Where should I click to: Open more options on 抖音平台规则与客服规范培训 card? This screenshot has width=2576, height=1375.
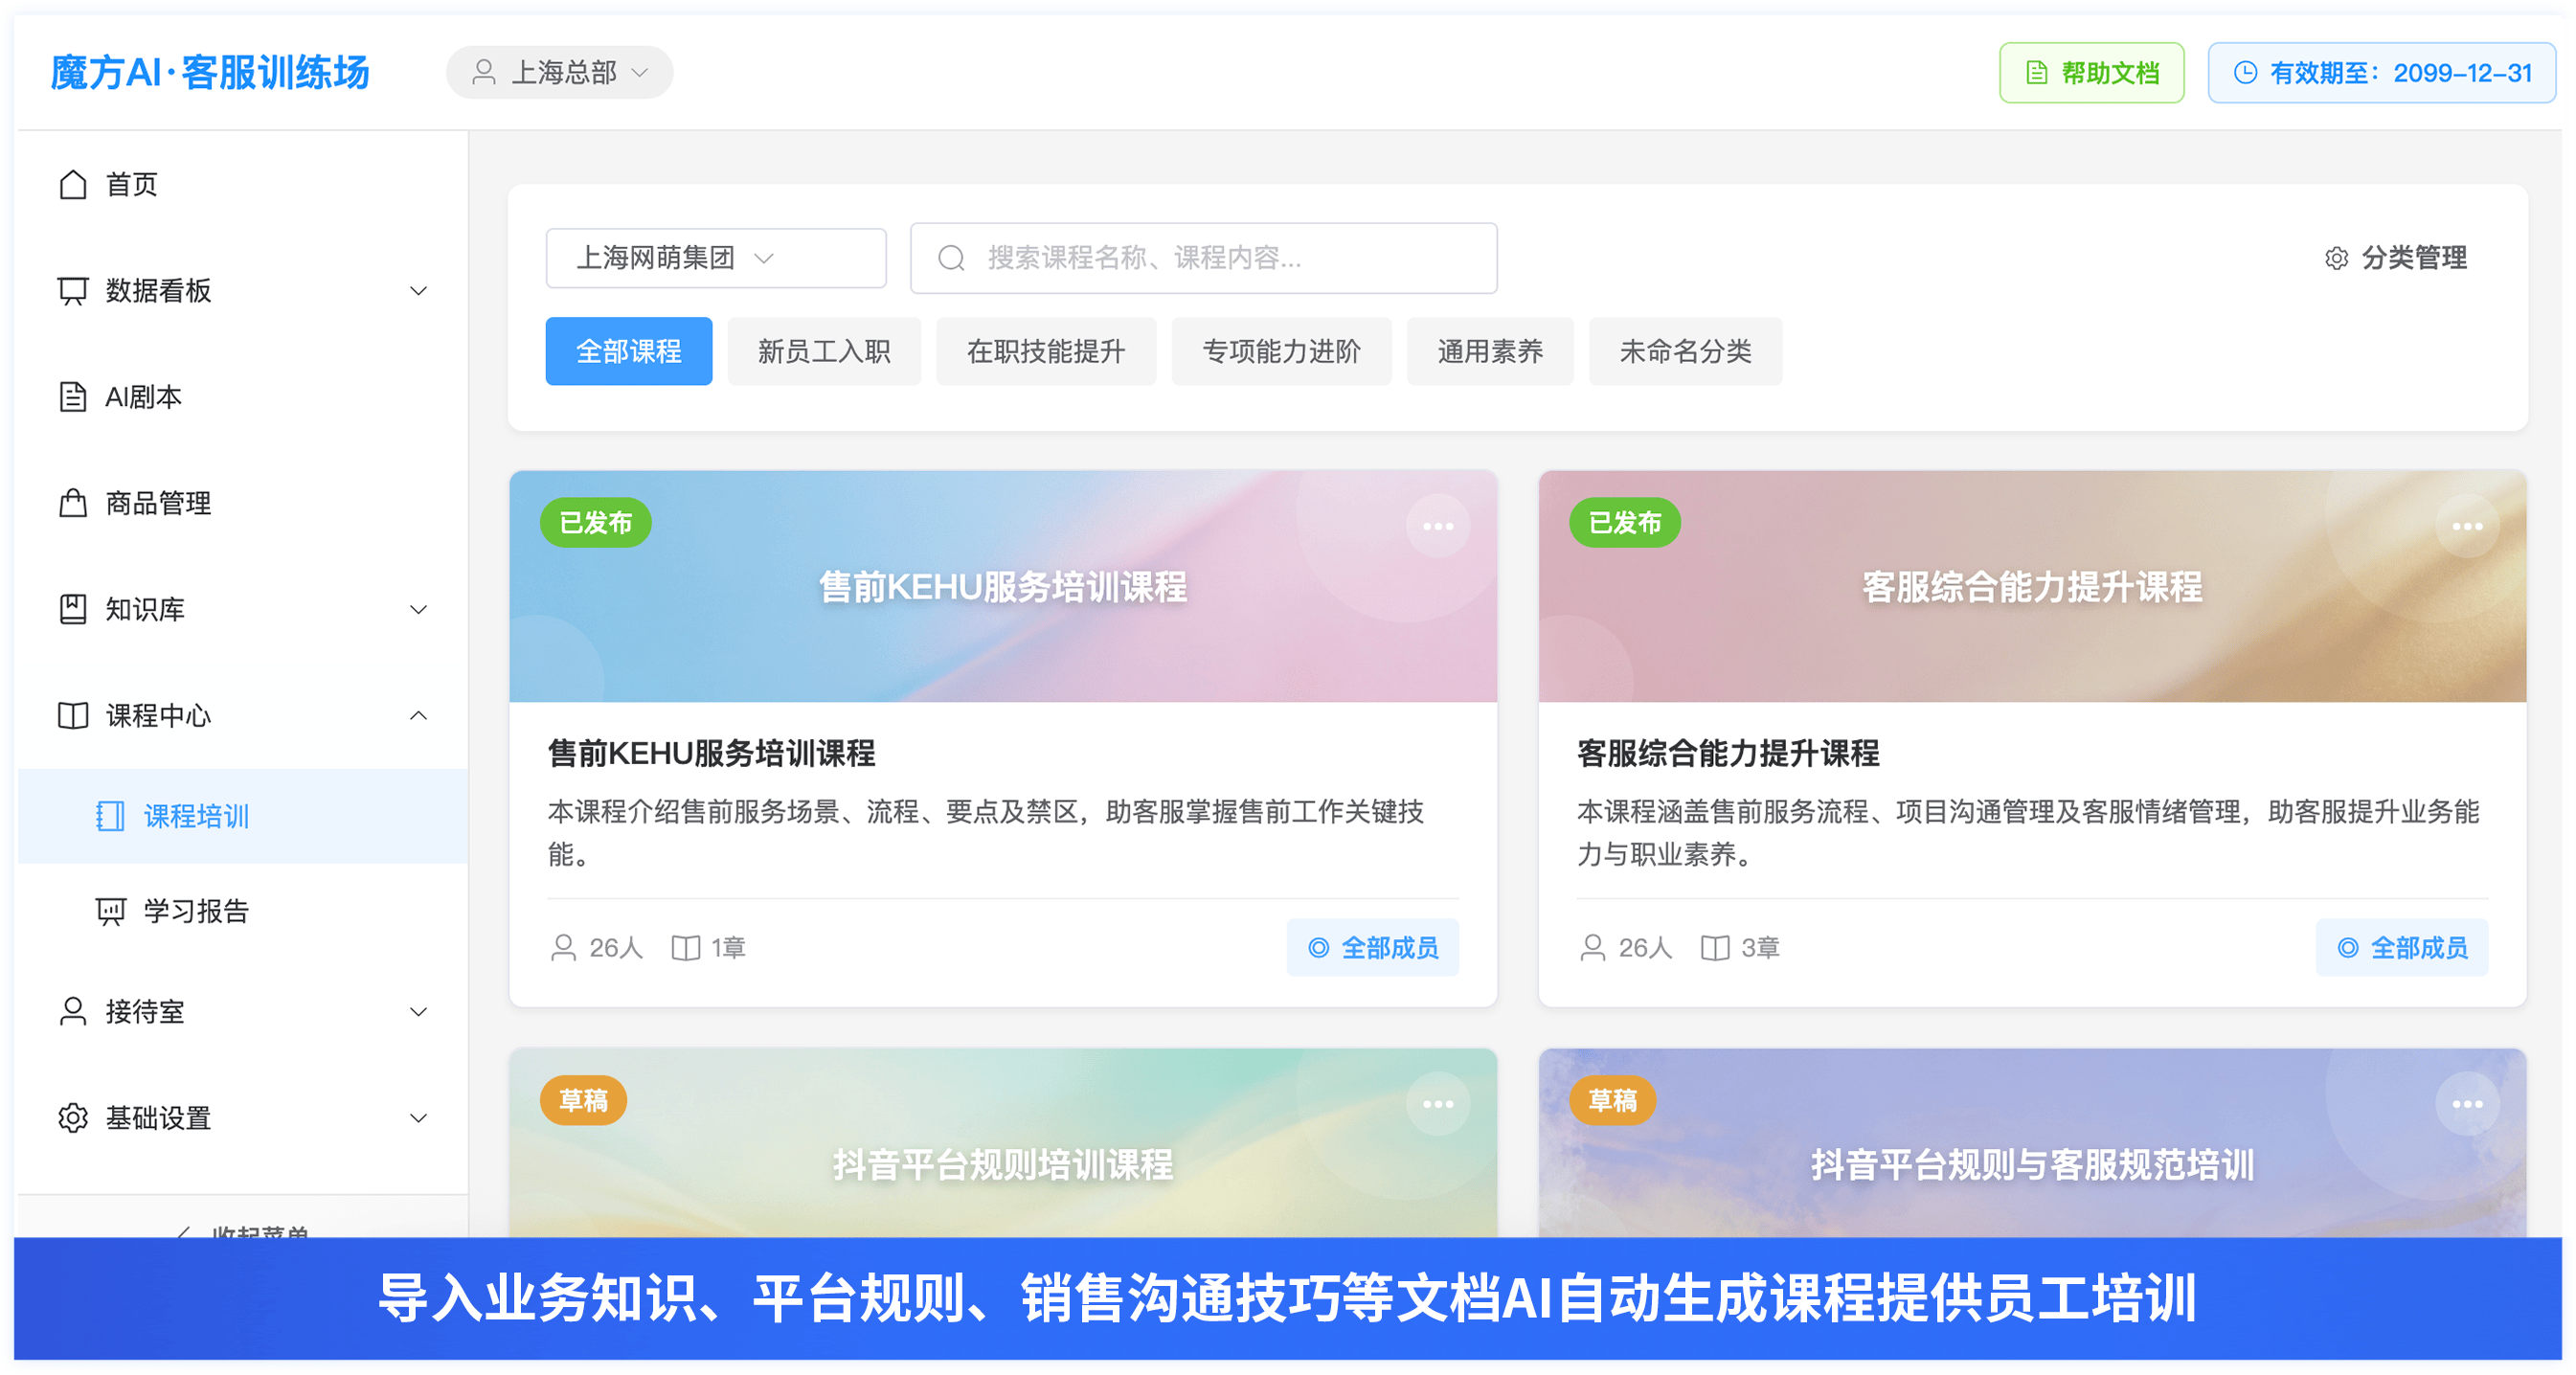click(2466, 1104)
